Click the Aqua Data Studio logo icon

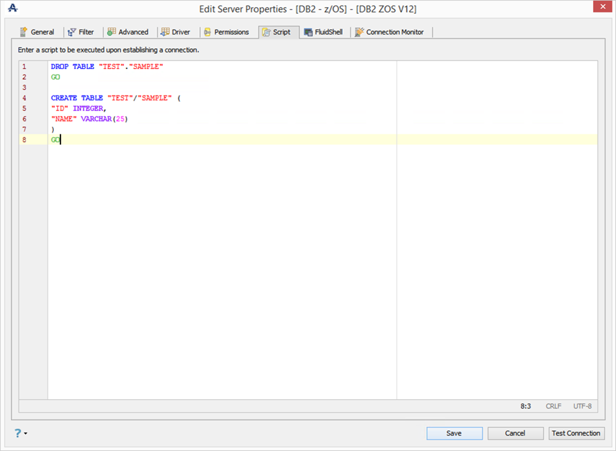12,9
